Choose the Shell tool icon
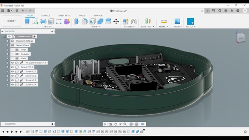249x140 pixels. point(92,21)
